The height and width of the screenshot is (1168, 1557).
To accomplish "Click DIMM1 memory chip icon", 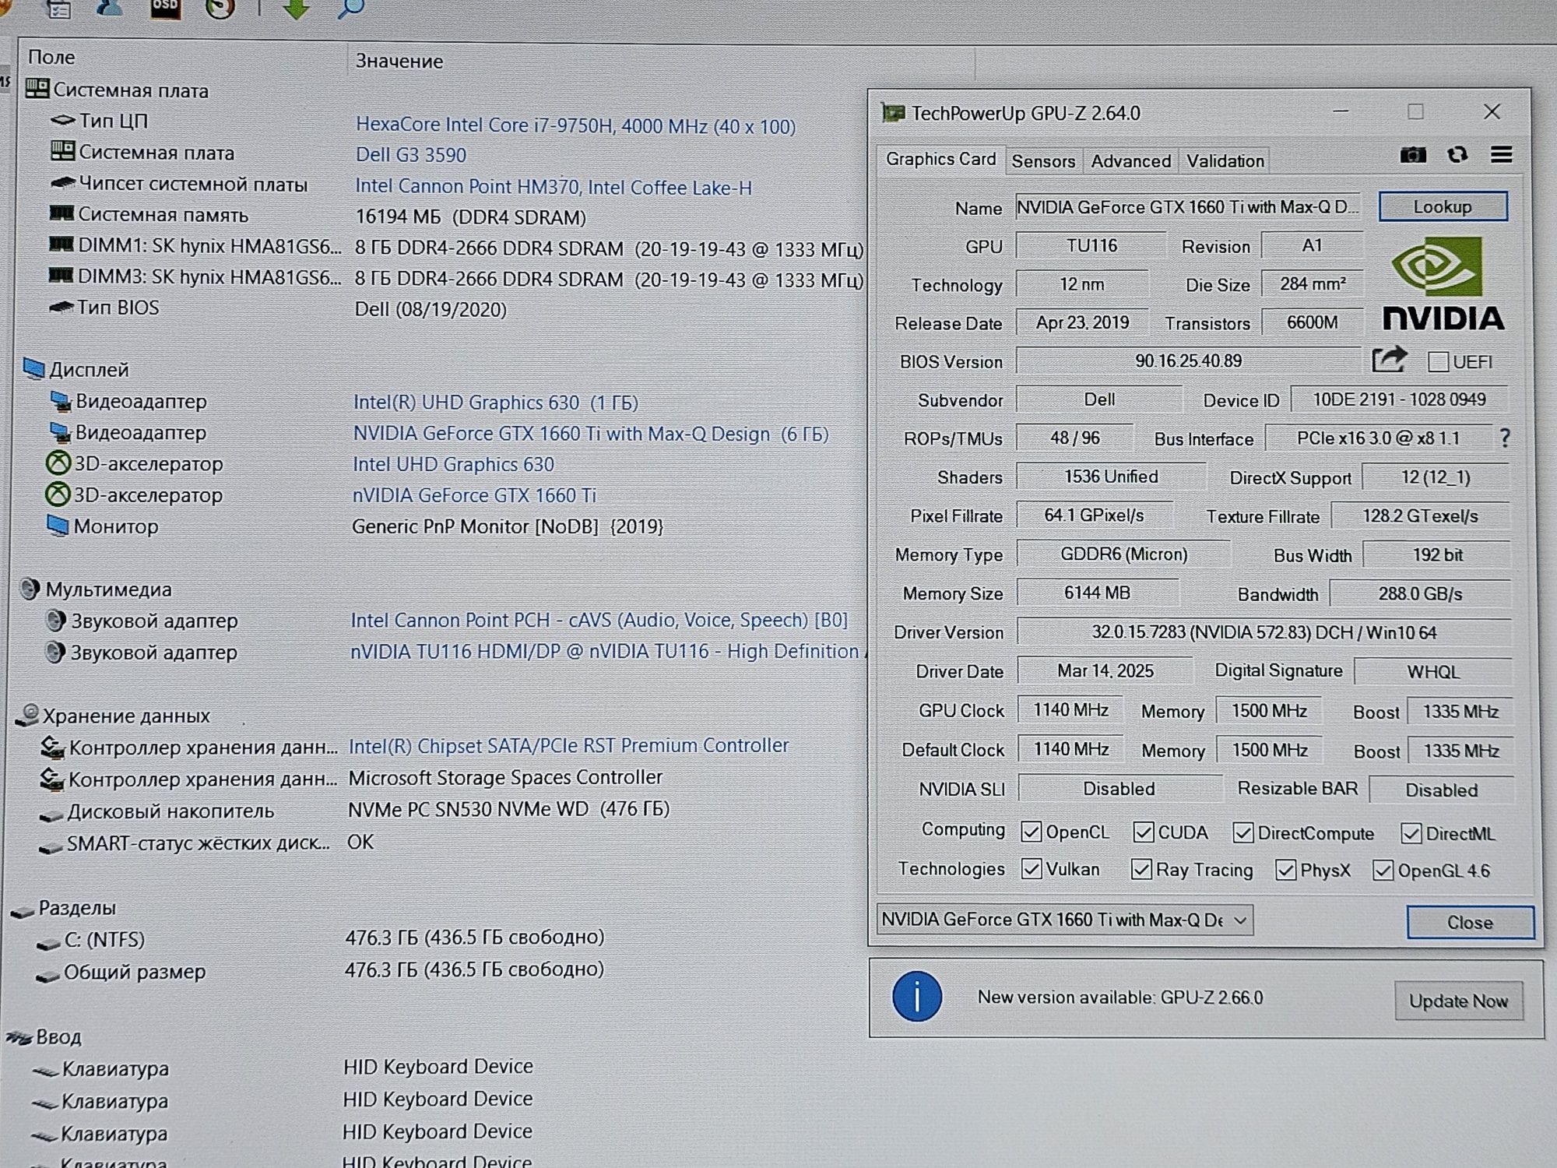I will (x=61, y=245).
